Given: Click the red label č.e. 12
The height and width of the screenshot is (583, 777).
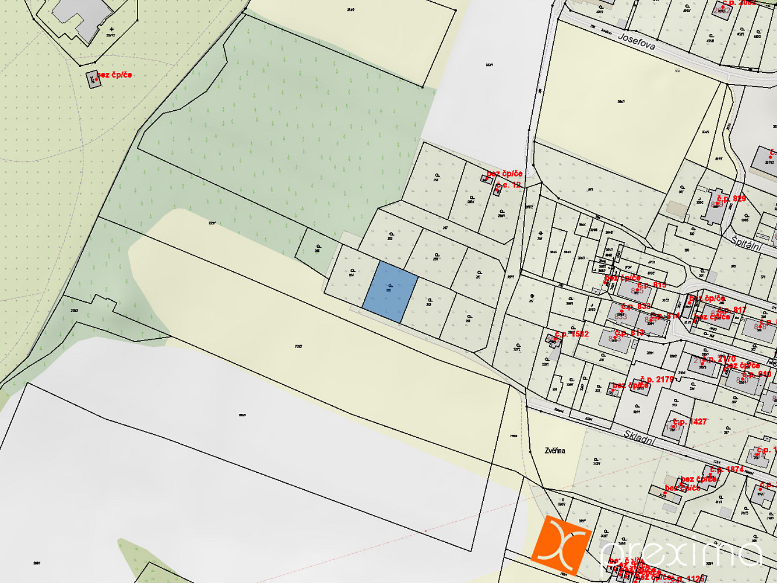Looking at the screenshot, I should point(508,184).
